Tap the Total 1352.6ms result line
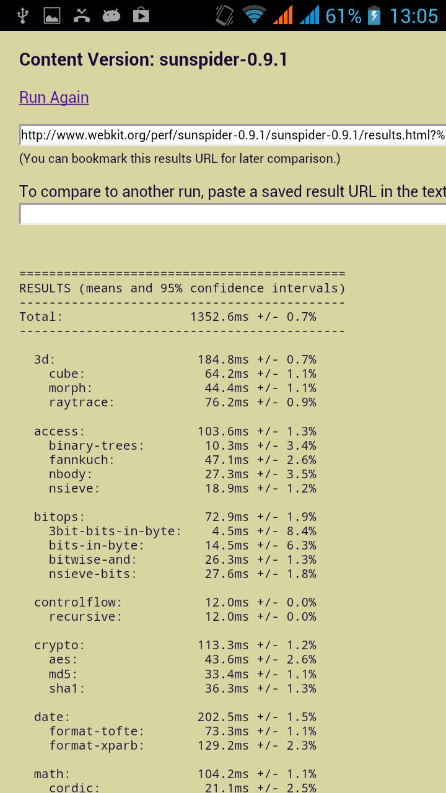The image size is (446, 793). [x=168, y=317]
